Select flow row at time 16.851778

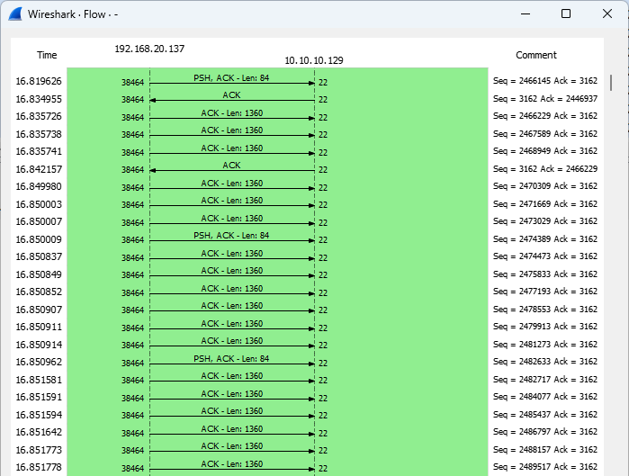tap(307, 467)
